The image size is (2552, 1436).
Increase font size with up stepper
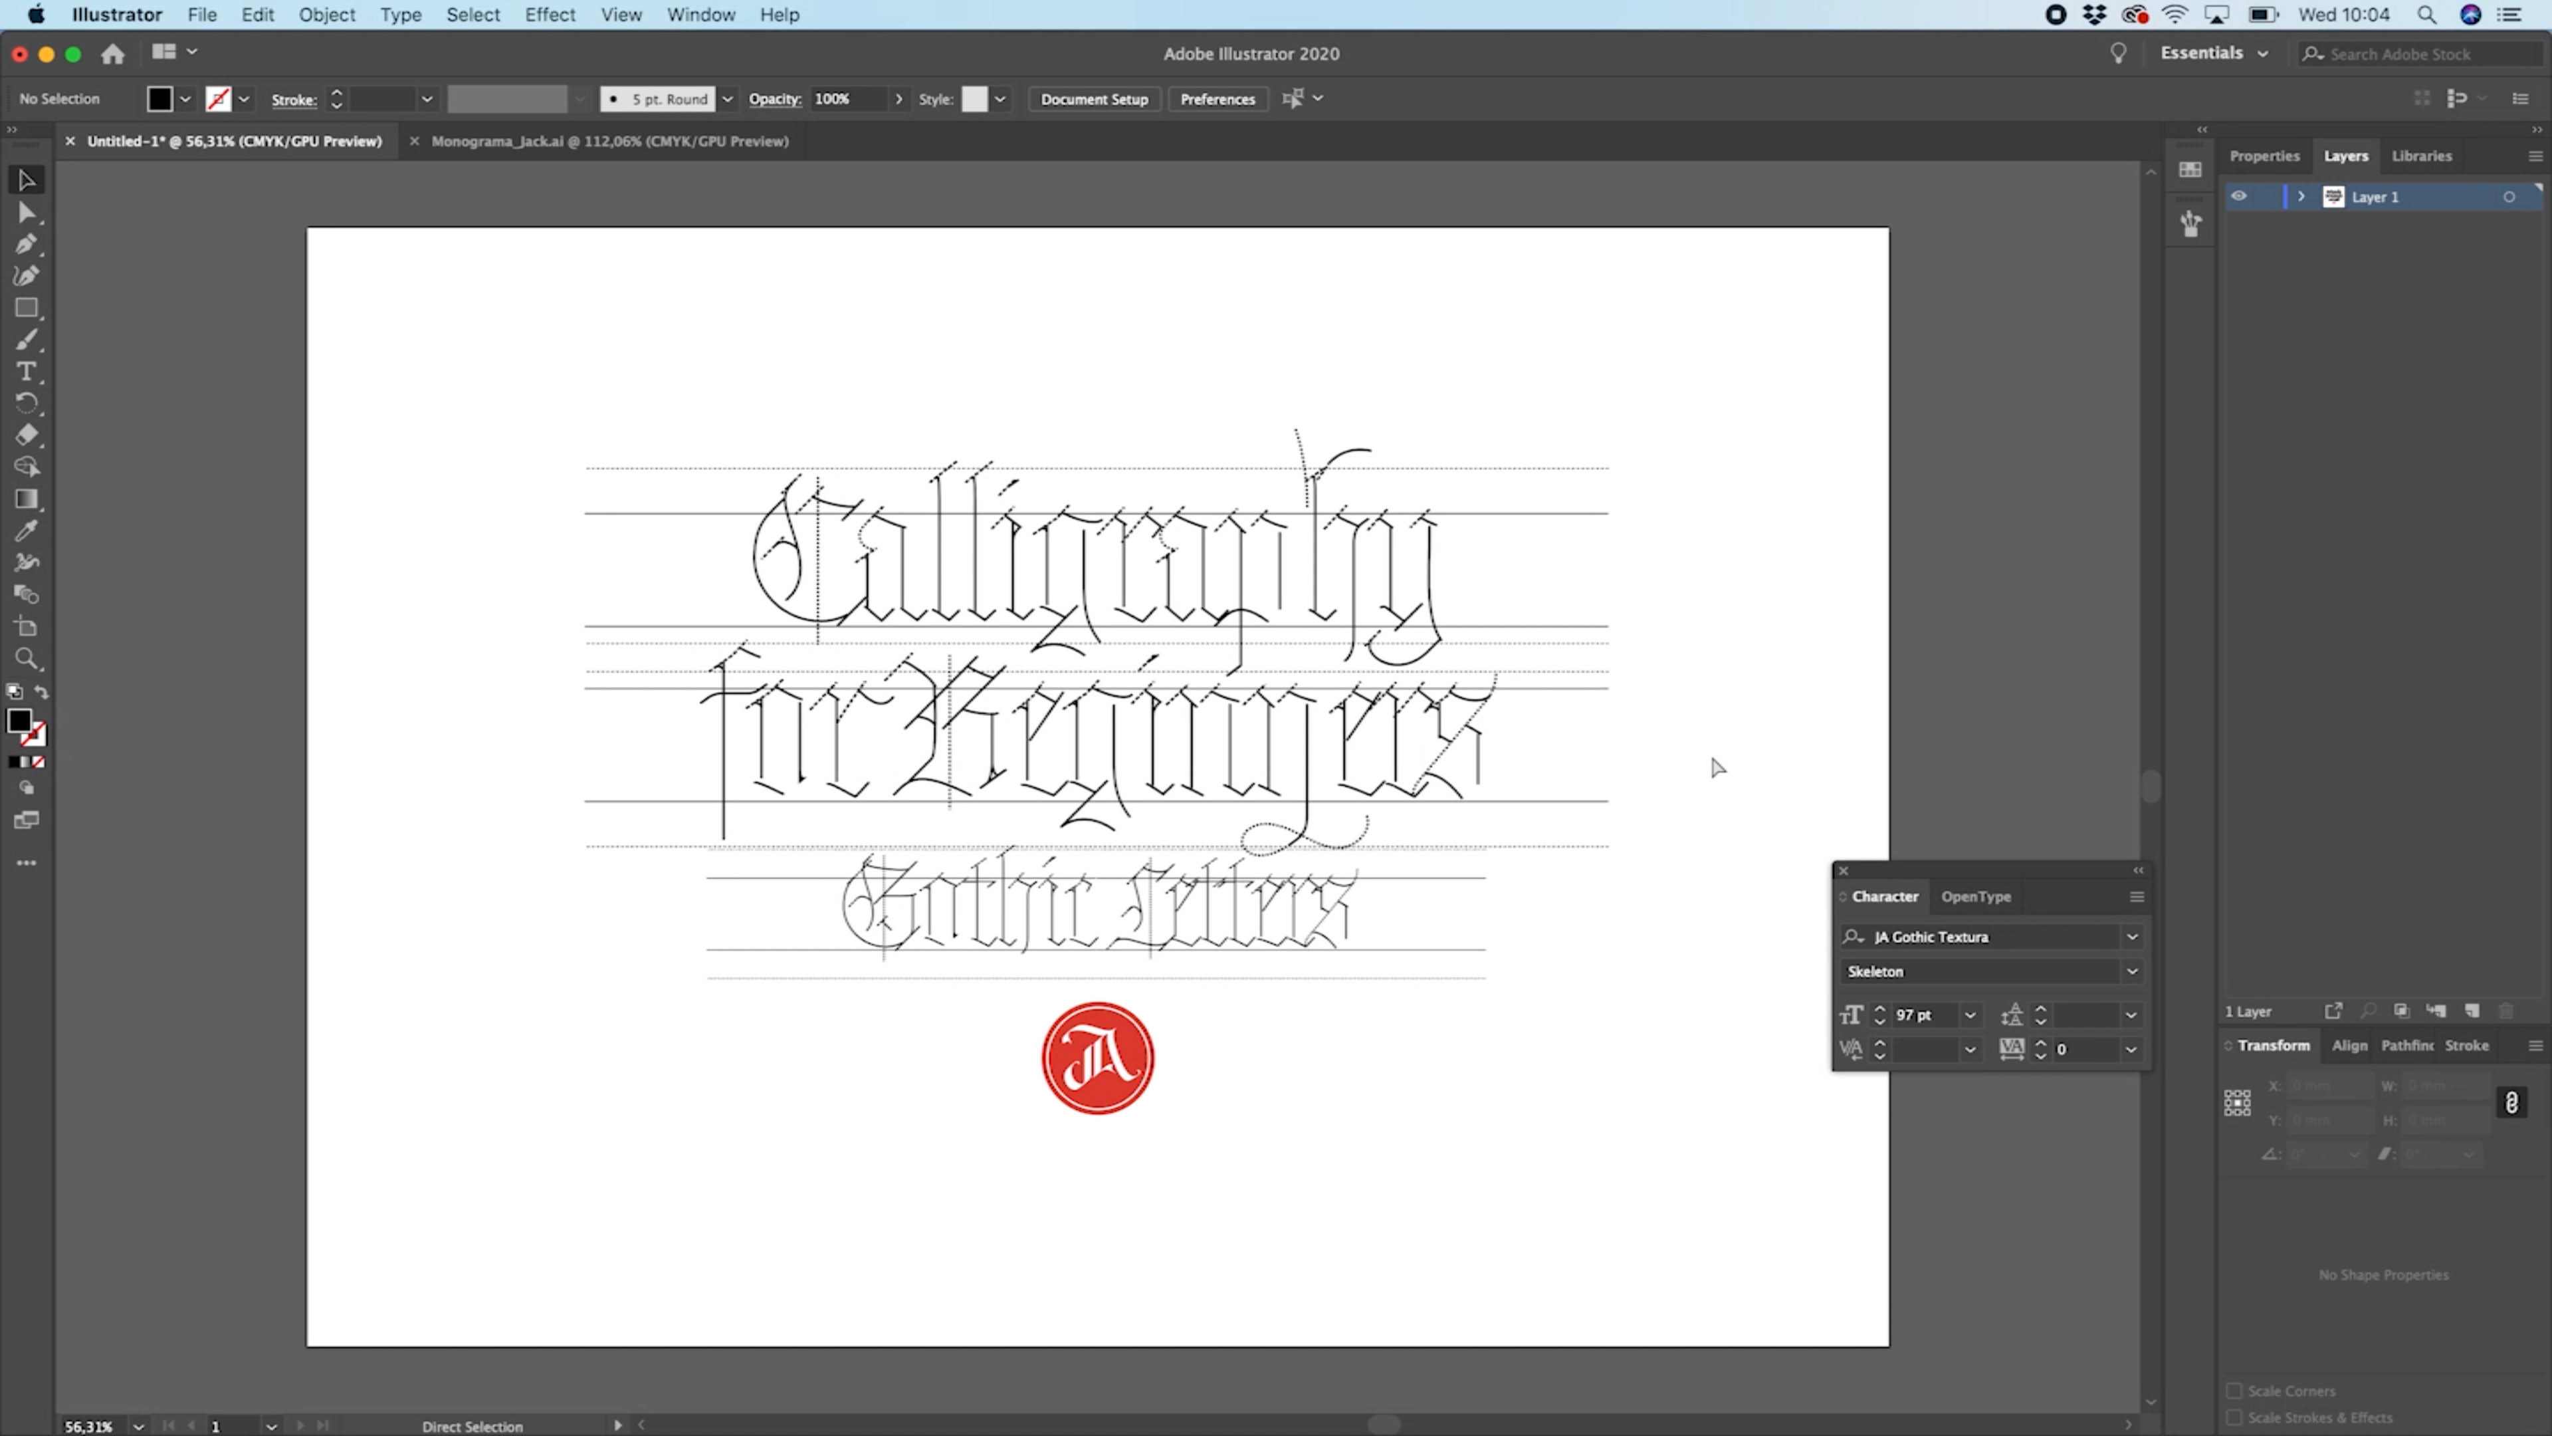[1879, 1009]
